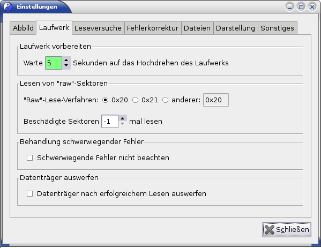Go to the Fehlerkorrektur tab

(153, 28)
